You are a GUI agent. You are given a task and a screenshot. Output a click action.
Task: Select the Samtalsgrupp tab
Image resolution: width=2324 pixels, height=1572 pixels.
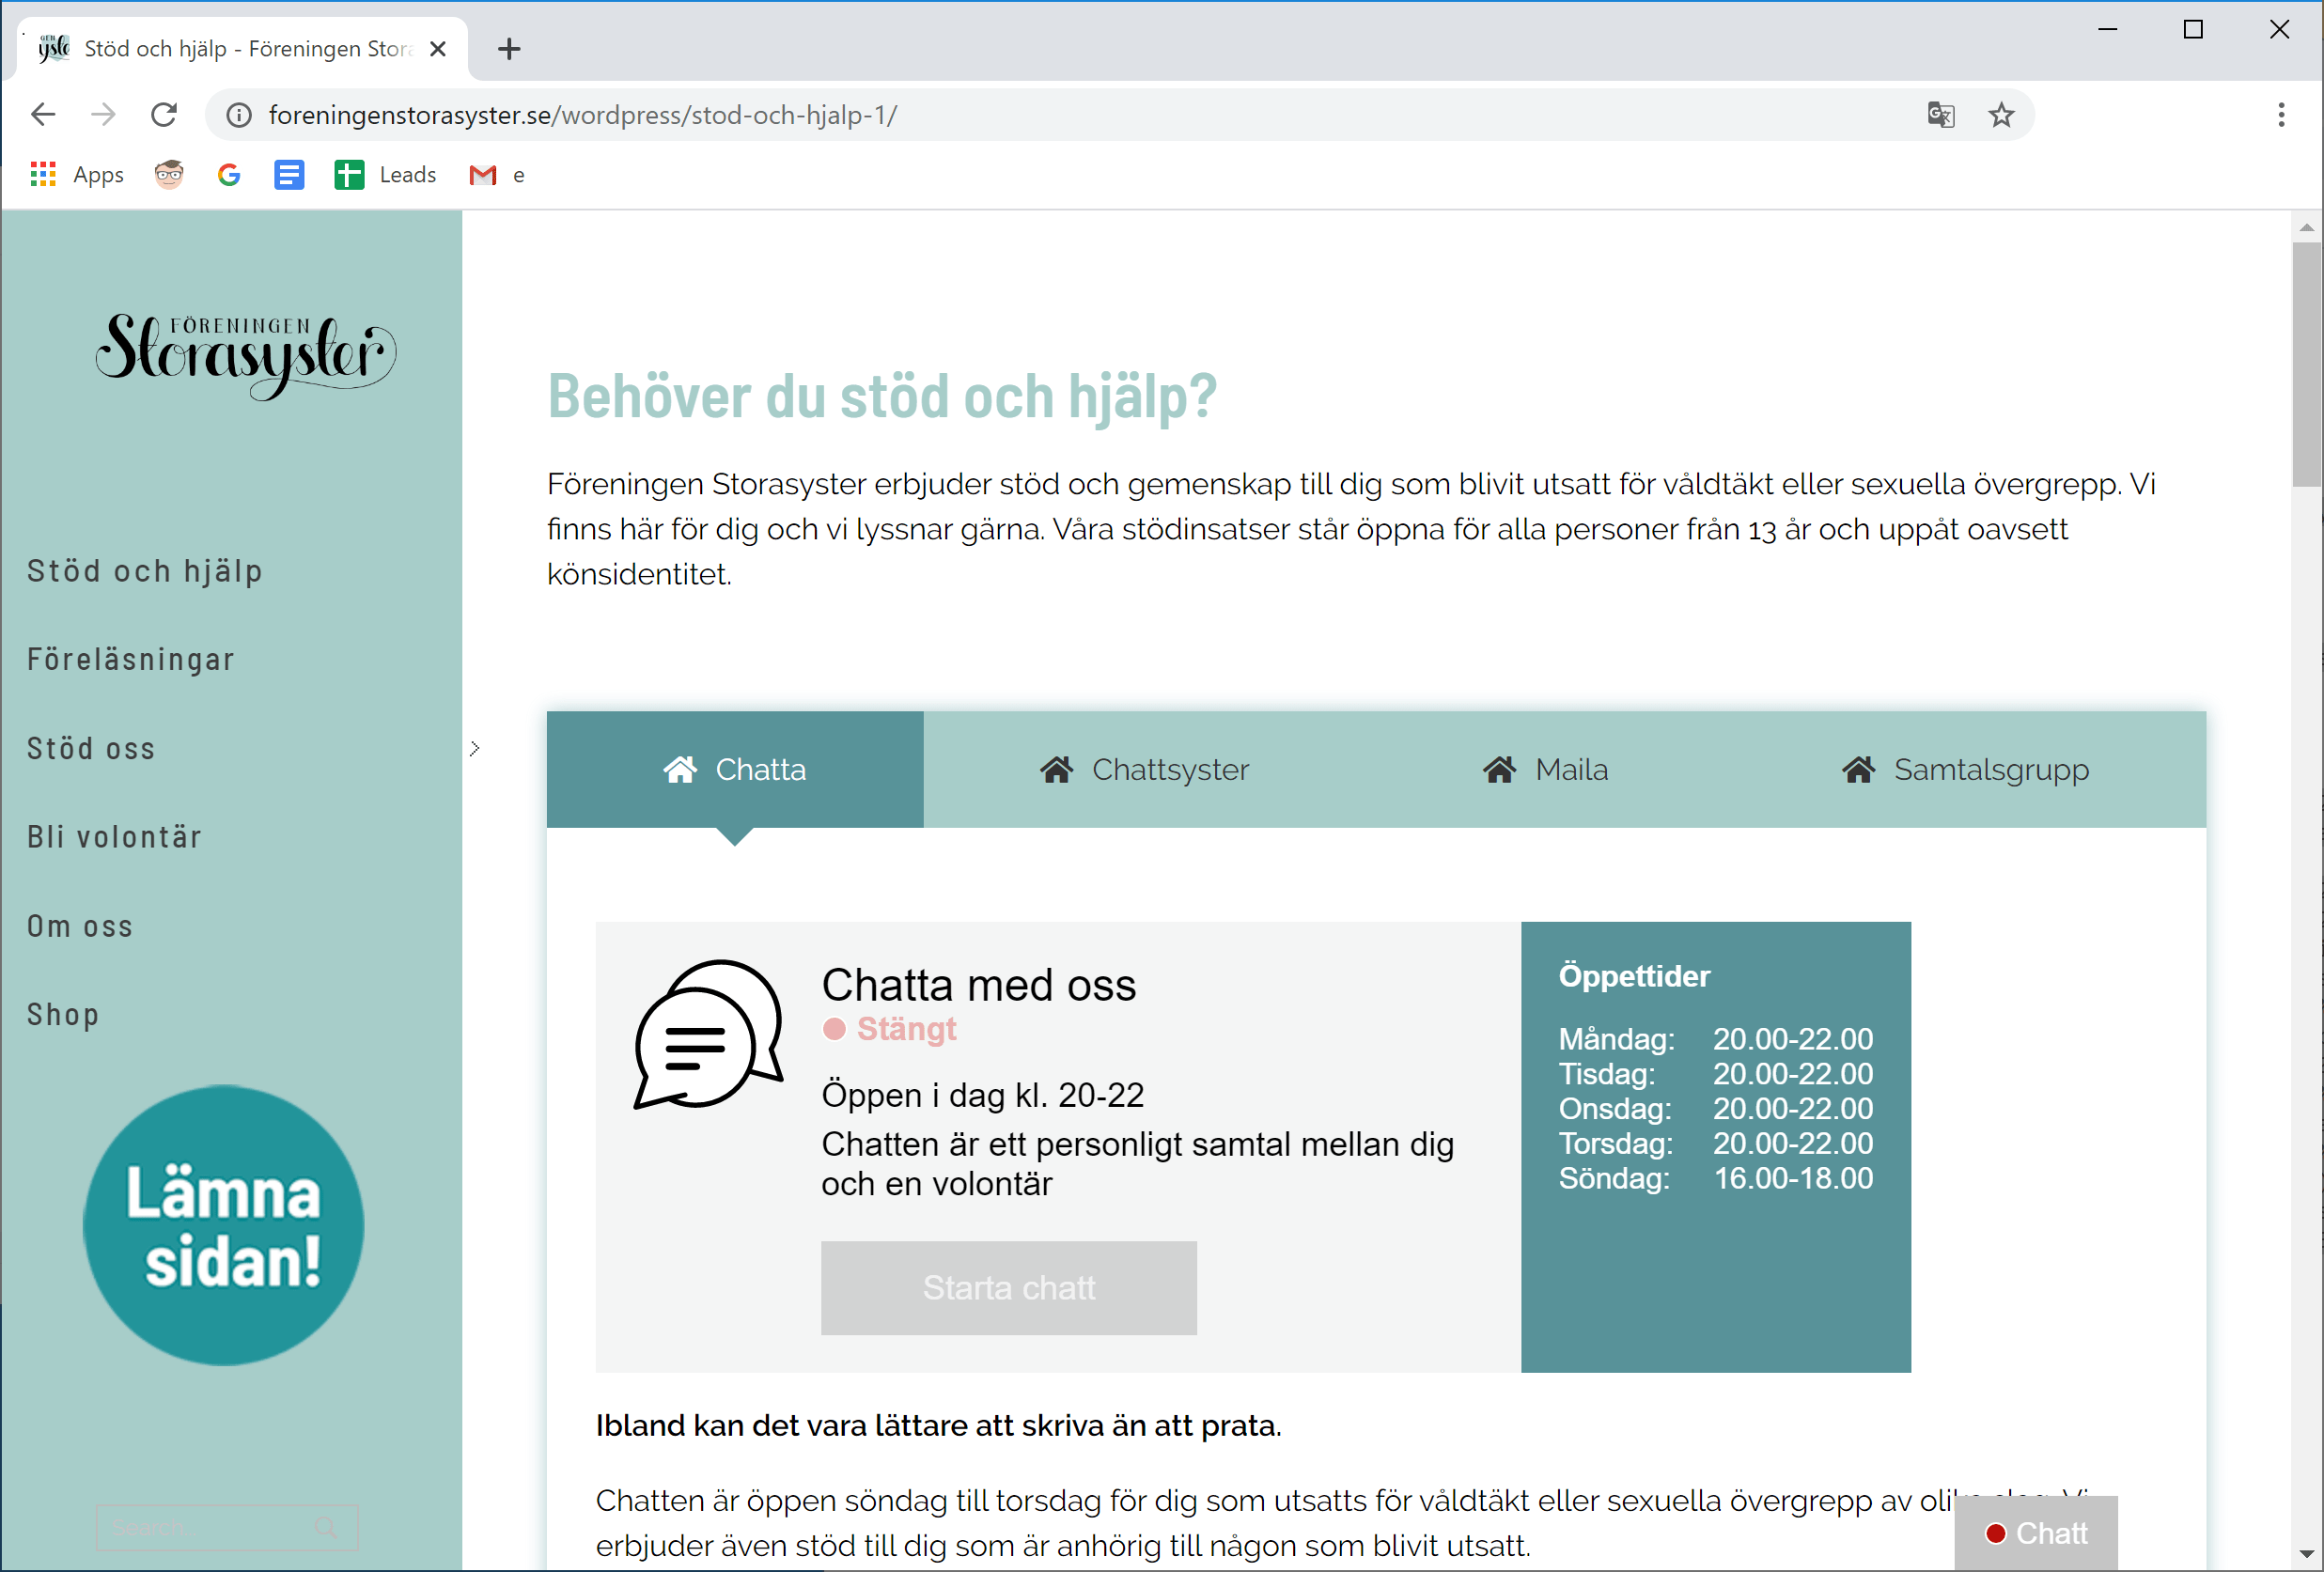(x=1965, y=769)
